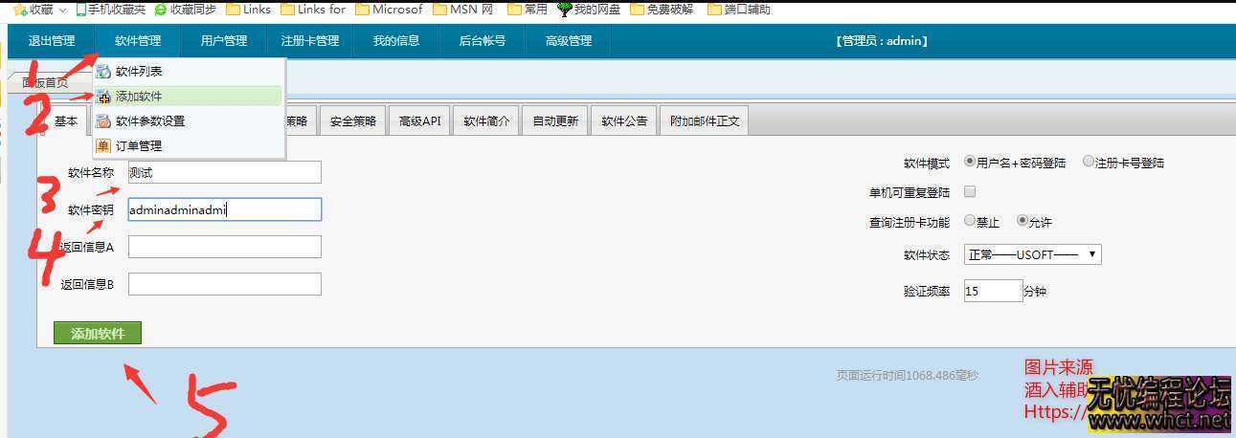Select 用户名+密码登陆 radio option
The width and height of the screenshot is (1236, 438).
pyautogui.click(x=970, y=162)
